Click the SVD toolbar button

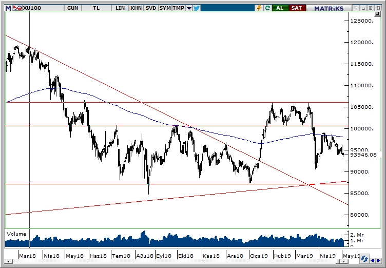[151, 8]
